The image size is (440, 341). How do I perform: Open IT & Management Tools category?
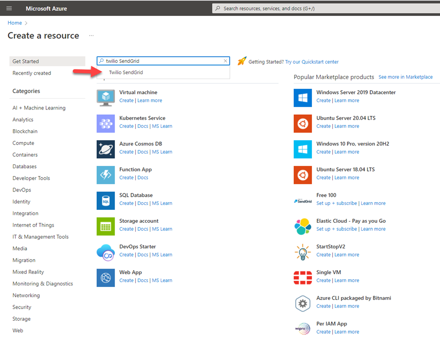(x=41, y=237)
